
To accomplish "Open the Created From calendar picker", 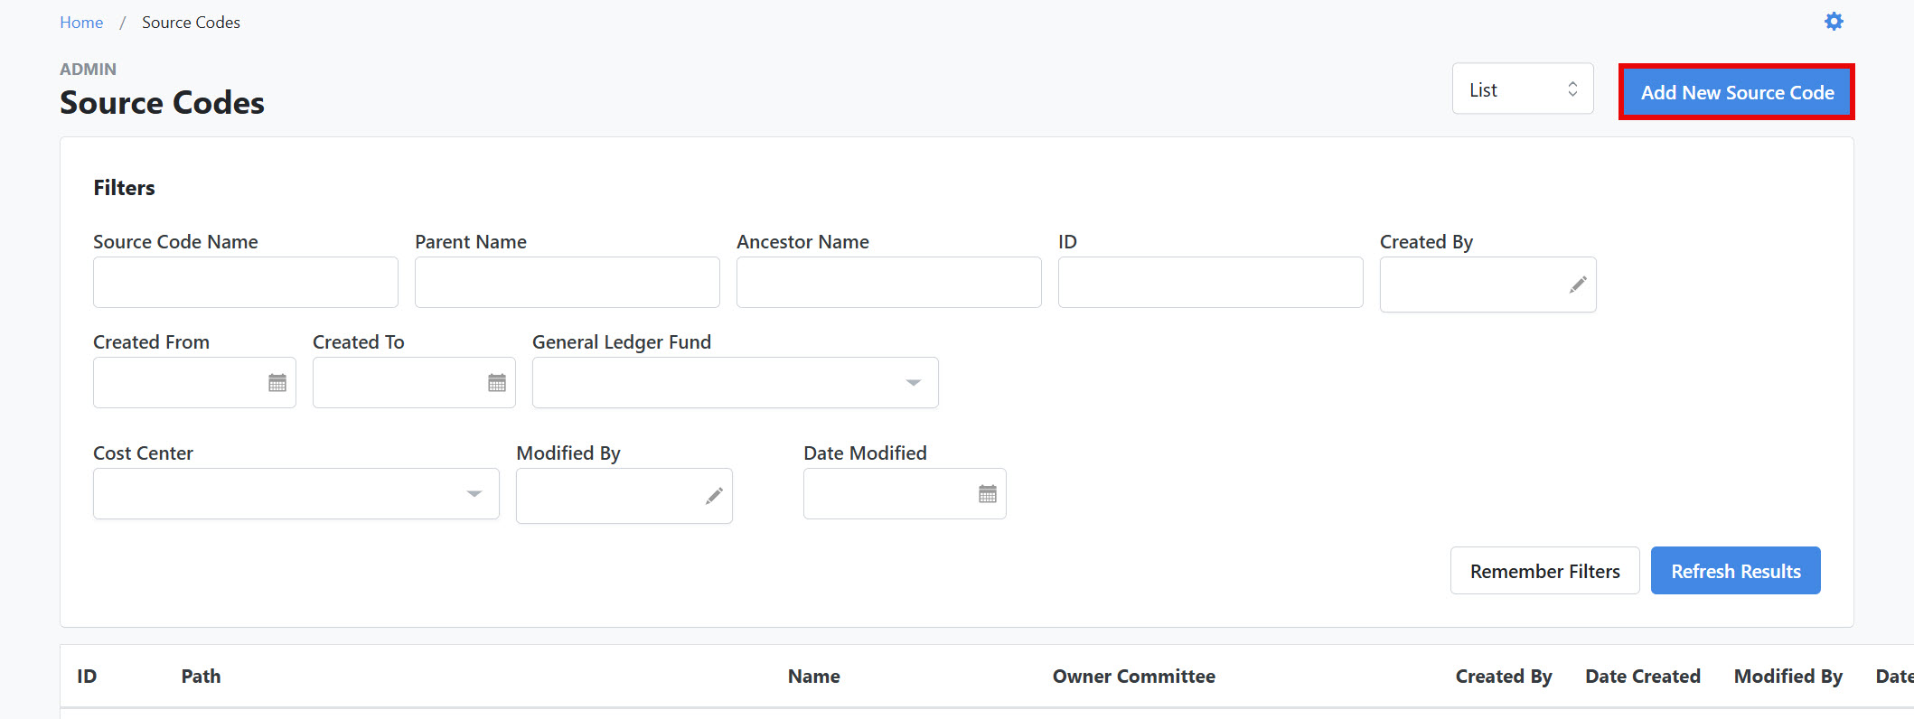I will (x=277, y=383).
